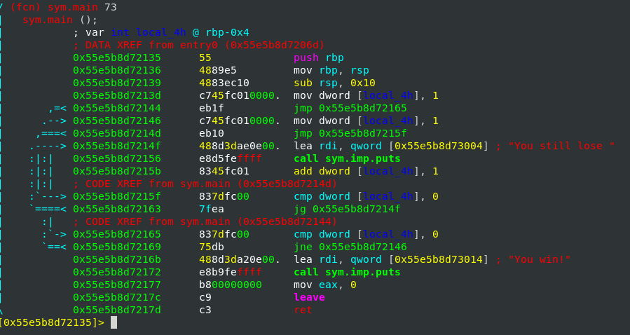Click the "You still lose" string comment

561,146
